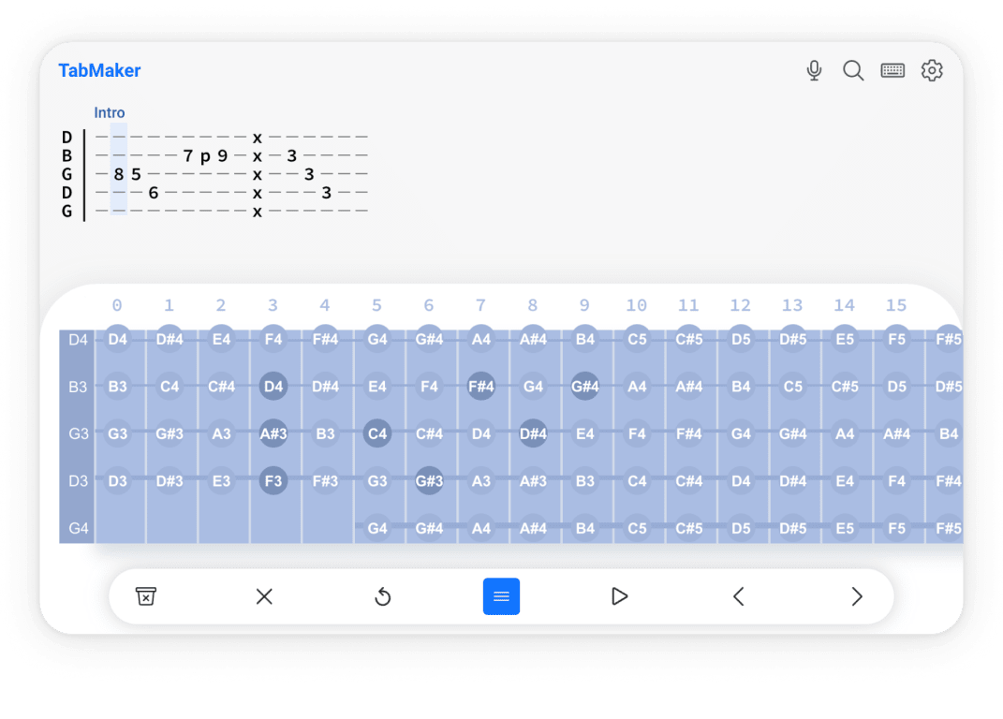Tap F5 on bottom G4 string
Screen dimensions: 1003x719
(x=897, y=528)
